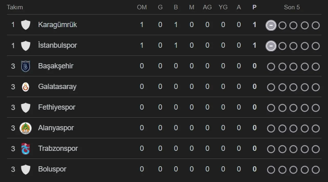Click the Karagümrük shield crest icon
The width and height of the screenshot is (328, 182).
coord(26,25)
